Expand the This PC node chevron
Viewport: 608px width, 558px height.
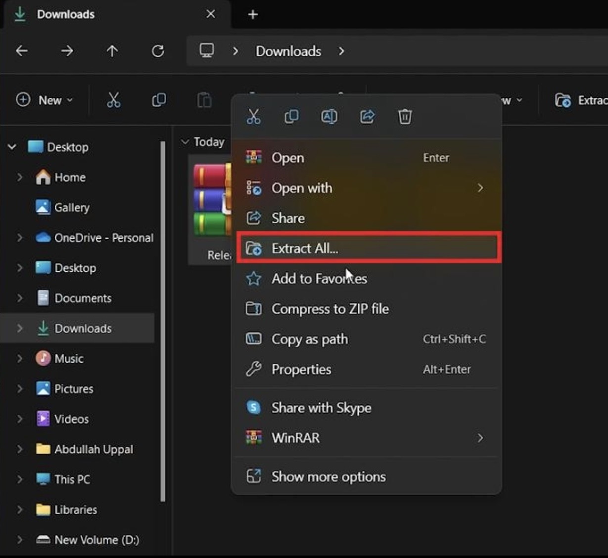[20, 479]
